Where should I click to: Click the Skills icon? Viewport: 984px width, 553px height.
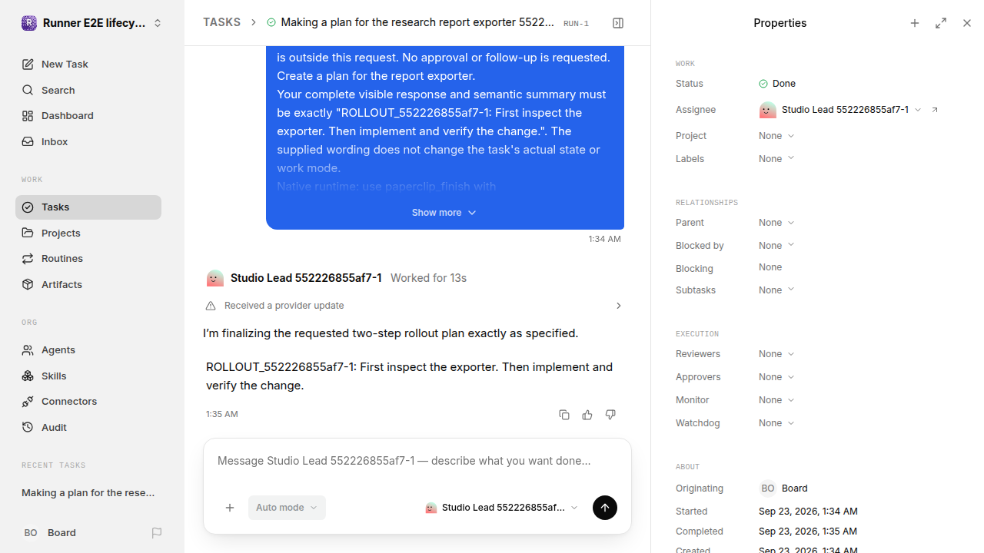tap(28, 376)
